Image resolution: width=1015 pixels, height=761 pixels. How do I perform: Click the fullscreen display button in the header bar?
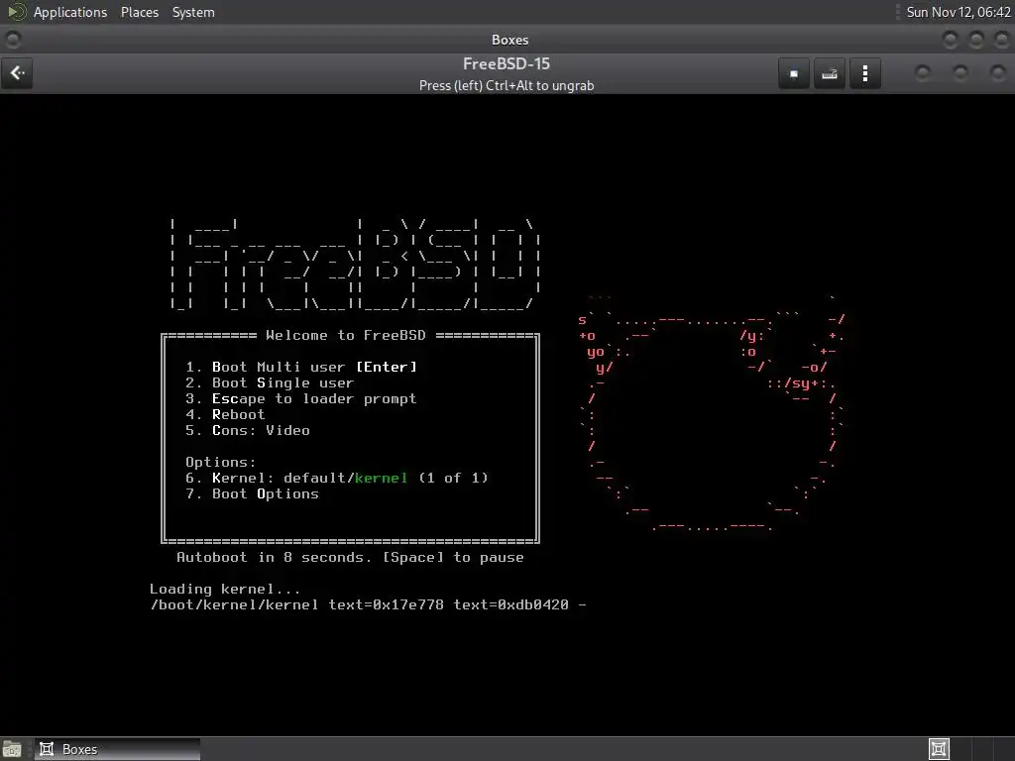tap(794, 73)
